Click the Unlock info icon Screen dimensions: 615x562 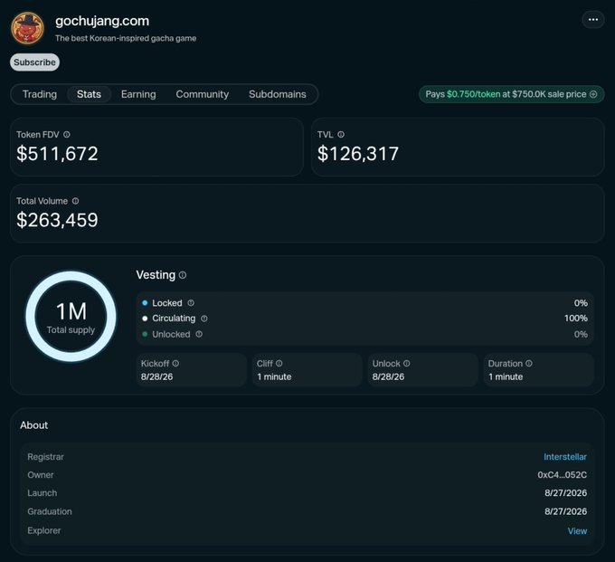point(407,364)
